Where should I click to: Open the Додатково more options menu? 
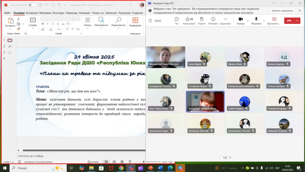pyautogui.click(x=225, y=20)
